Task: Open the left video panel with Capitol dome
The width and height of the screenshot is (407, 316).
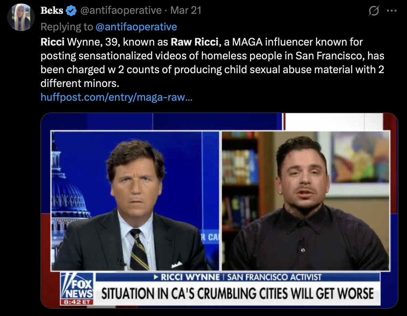Action: (x=135, y=201)
